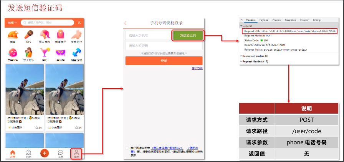Open the KTV microphone category icon
This screenshot has height=162, width=344.
29,35
